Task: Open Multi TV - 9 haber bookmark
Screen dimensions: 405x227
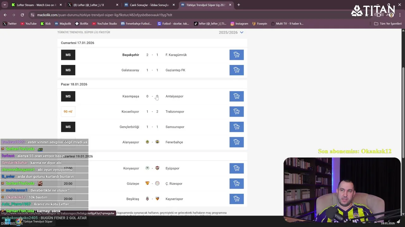Action: (287, 24)
